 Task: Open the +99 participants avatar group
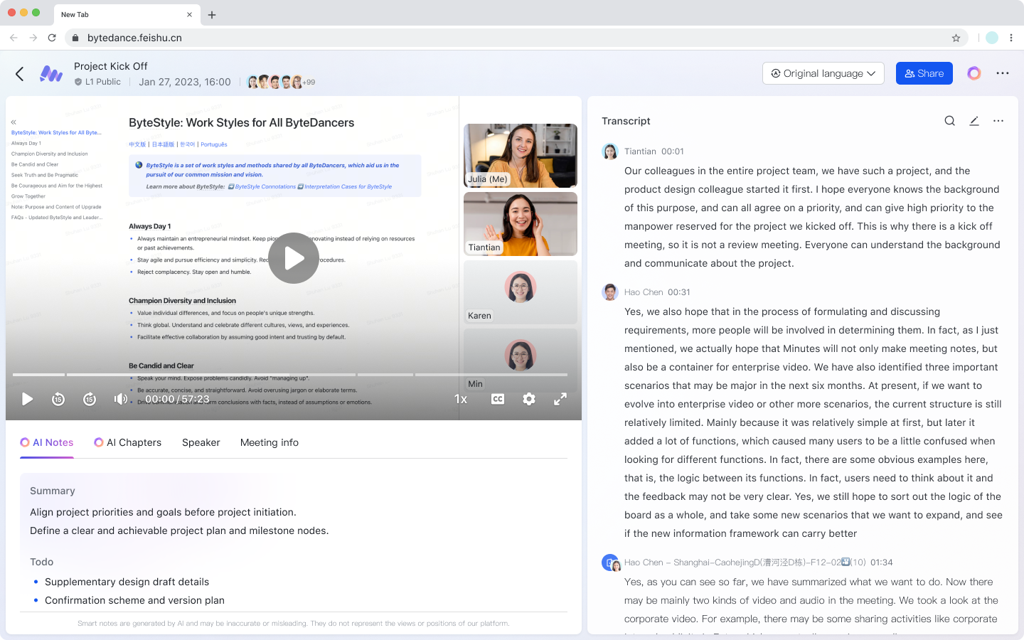(x=281, y=82)
